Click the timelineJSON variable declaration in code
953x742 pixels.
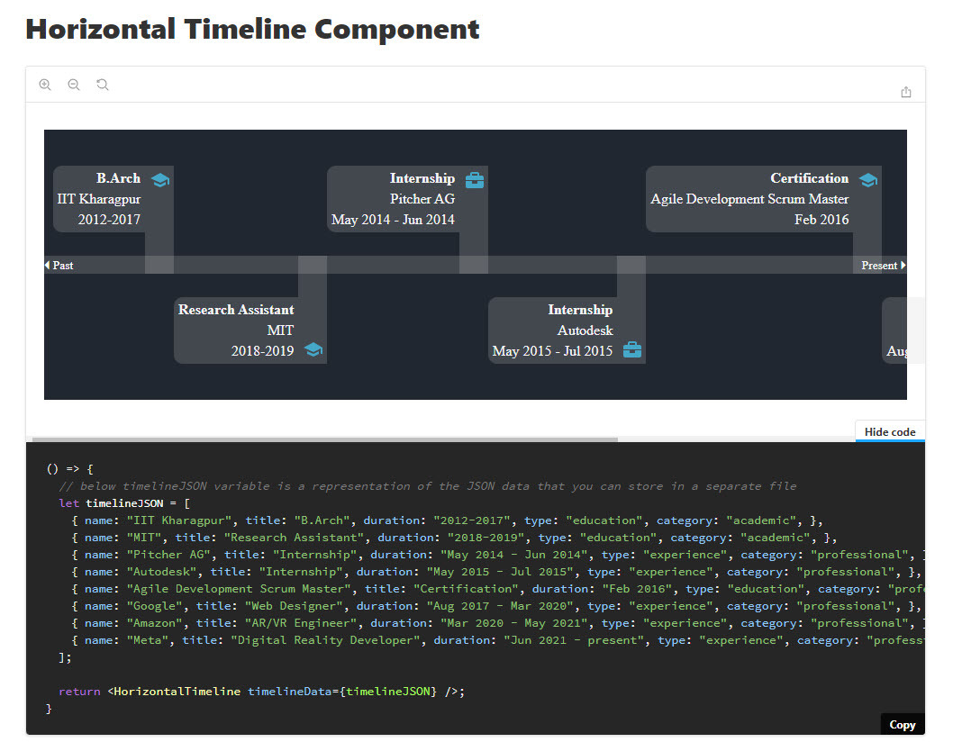click(124, 503)
